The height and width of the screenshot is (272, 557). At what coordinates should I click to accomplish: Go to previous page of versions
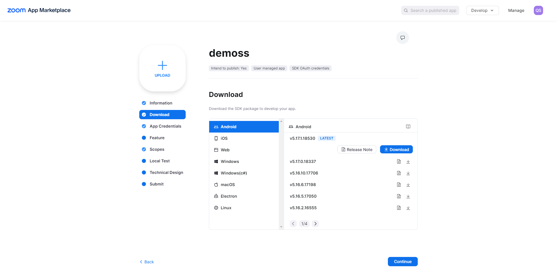[293, 224]
